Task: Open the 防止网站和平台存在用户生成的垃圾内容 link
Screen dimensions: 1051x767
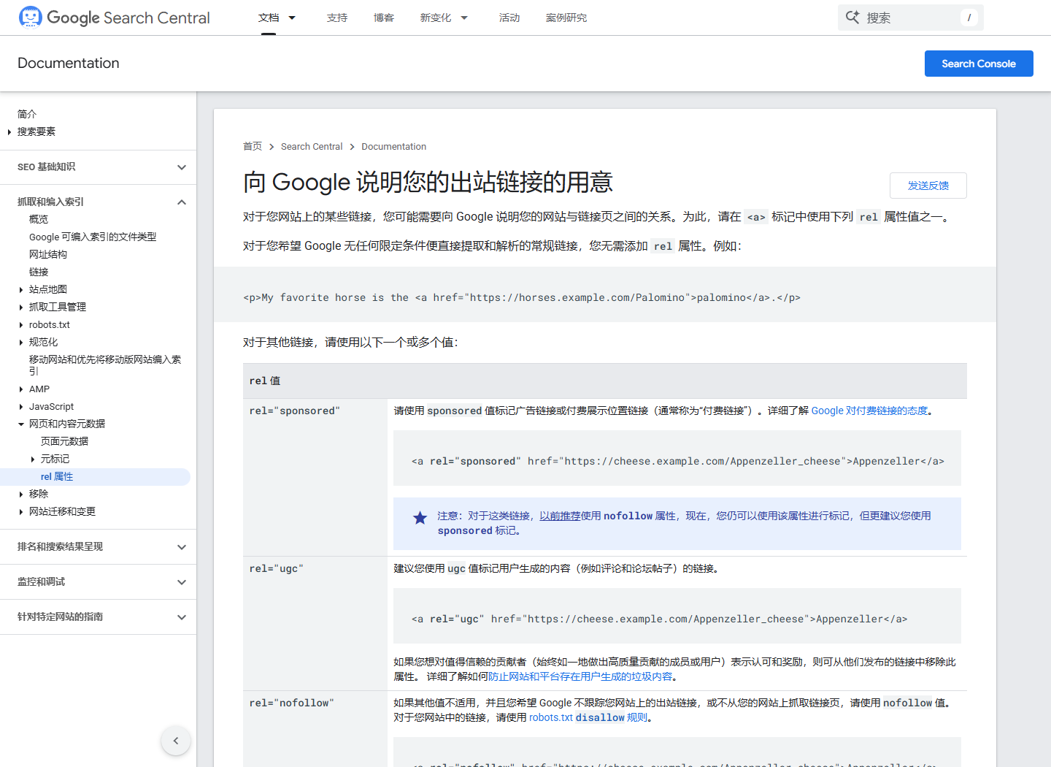Action: 580,676
